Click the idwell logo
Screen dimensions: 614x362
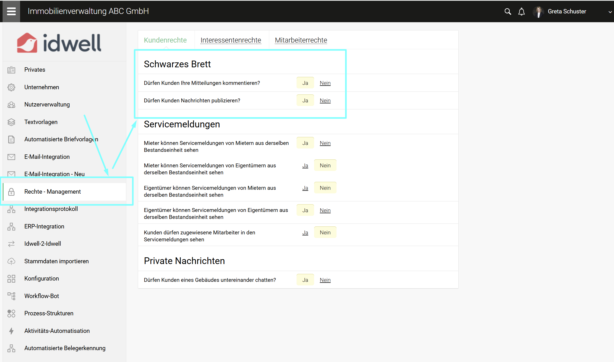[59, 43]
